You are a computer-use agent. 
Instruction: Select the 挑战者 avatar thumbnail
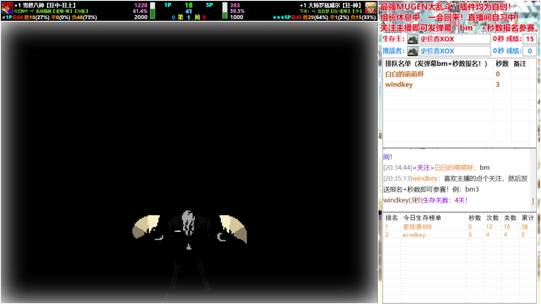[412, 51]
